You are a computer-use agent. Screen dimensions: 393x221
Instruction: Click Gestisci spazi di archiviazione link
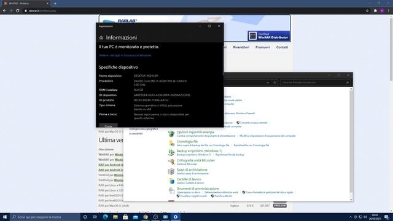pyautogui.click(x=192, y=174)
